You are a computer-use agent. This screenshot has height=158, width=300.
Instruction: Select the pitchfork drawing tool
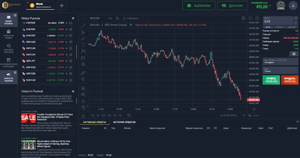[83, 32]
